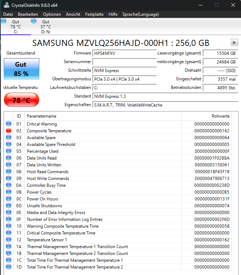
Task: Click the status icon for Power On Hours
Action: (x=9, y=199)
